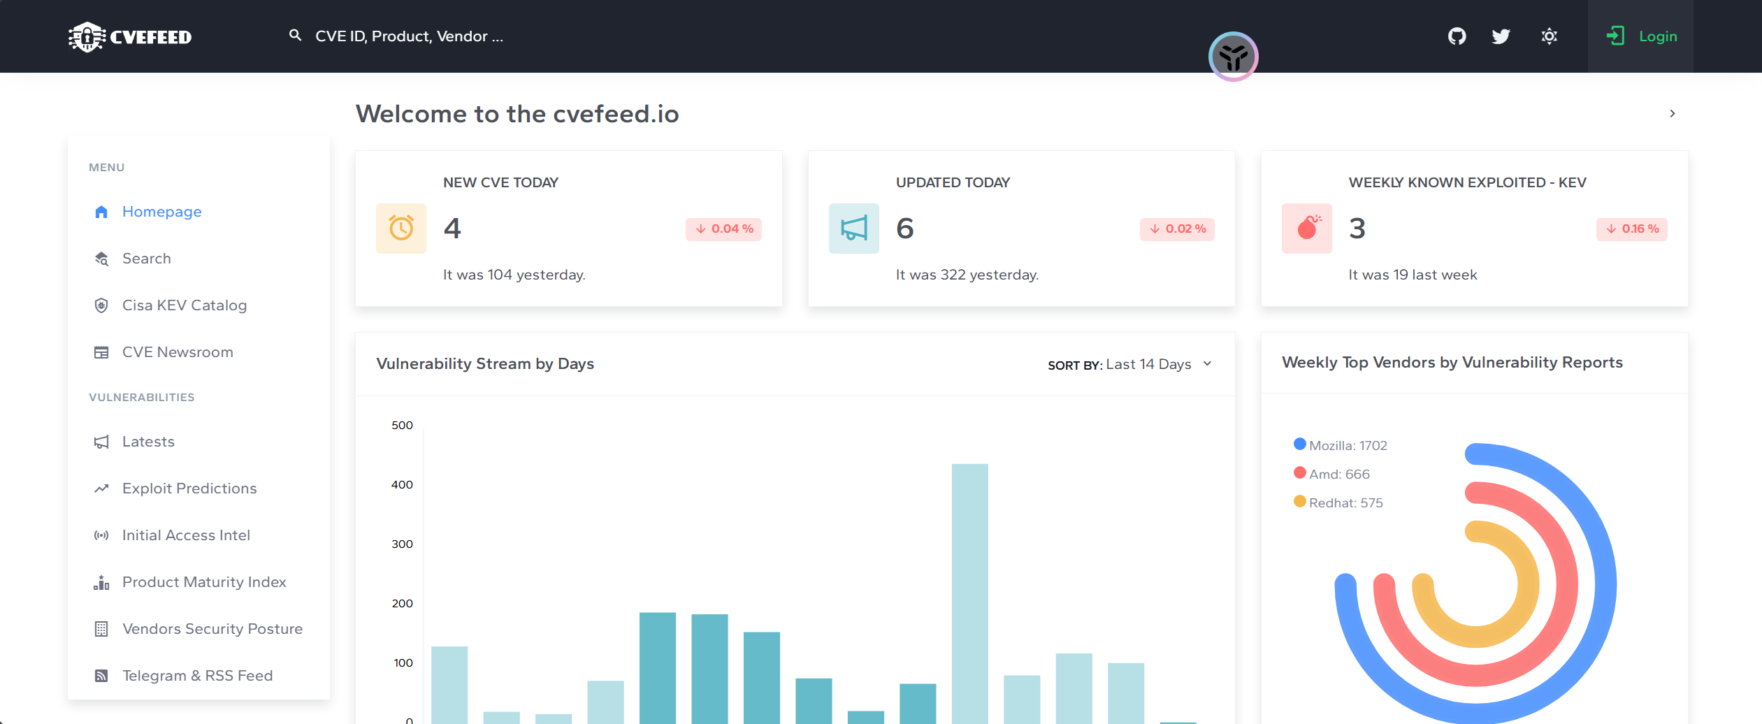
Task: Open the GitHub icon link
Action: pyautogui.click(x=1457, y=36)
